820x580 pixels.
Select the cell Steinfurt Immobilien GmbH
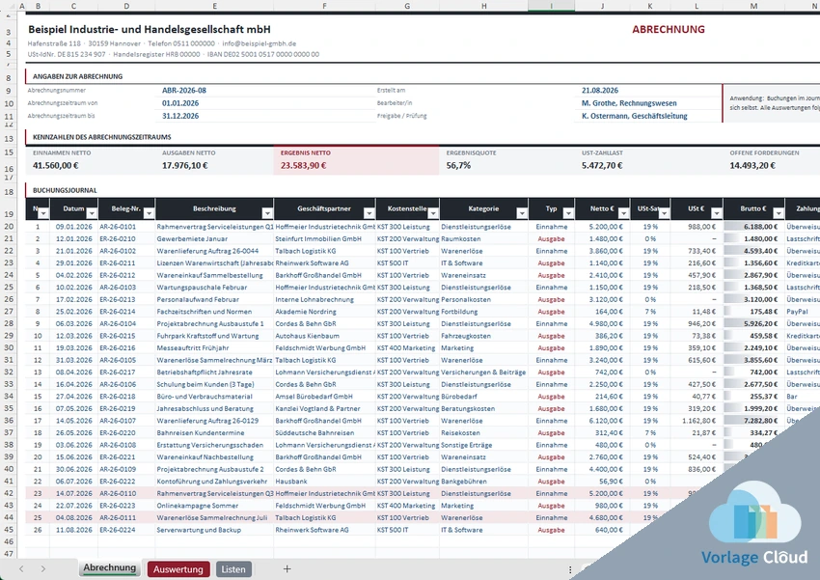coord(324,238)
